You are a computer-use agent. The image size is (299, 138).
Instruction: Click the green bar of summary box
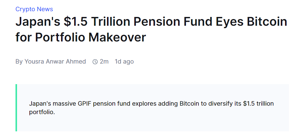[16, 108]
